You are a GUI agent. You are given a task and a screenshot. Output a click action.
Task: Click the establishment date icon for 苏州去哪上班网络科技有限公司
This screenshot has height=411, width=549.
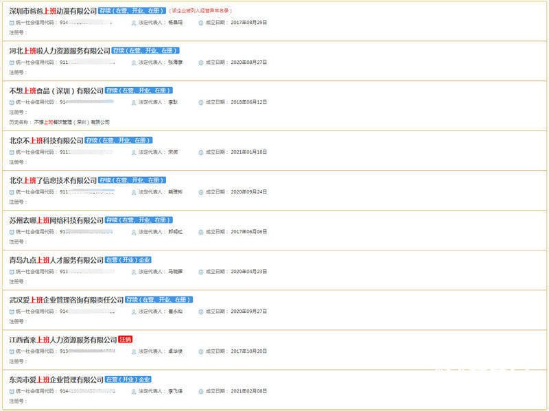(x=201, y=232)
